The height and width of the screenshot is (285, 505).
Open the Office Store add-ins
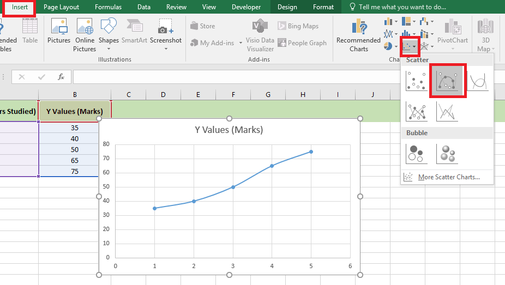click(202, 26)
